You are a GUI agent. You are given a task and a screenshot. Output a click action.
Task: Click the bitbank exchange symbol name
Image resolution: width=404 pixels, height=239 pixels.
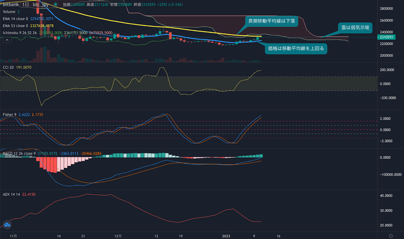11,4
